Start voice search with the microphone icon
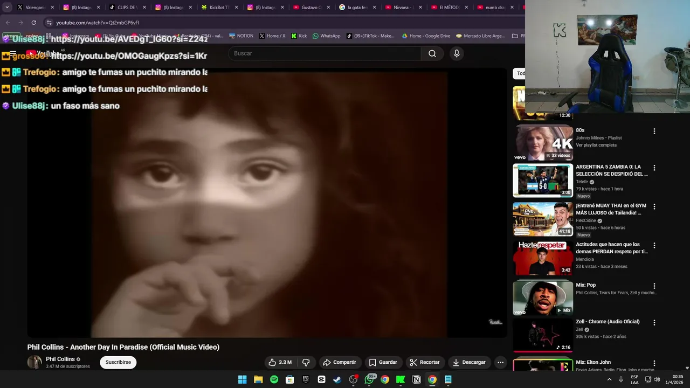690x388 pixels. (457, 53)
